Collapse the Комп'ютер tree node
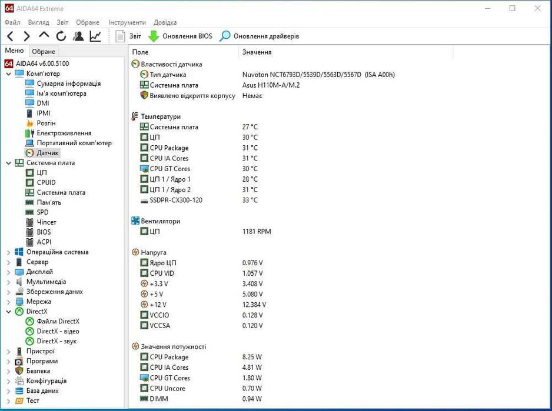Viewport: 552px width, 411px height. click(x=9, y=74)
